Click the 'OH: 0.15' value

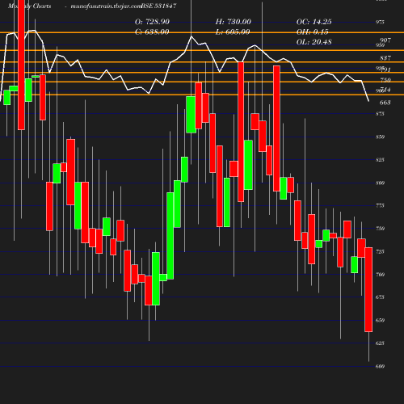pyautogui.click(x=313, y=32)
